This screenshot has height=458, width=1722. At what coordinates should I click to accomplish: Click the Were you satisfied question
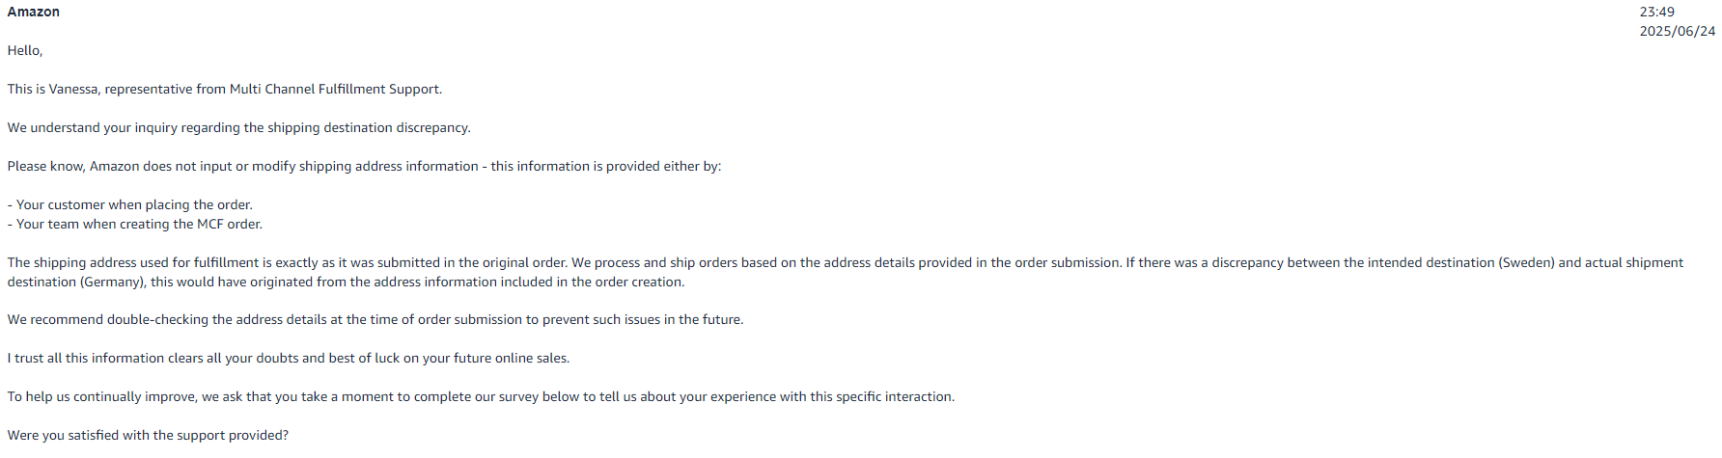(x=148, y=435)
